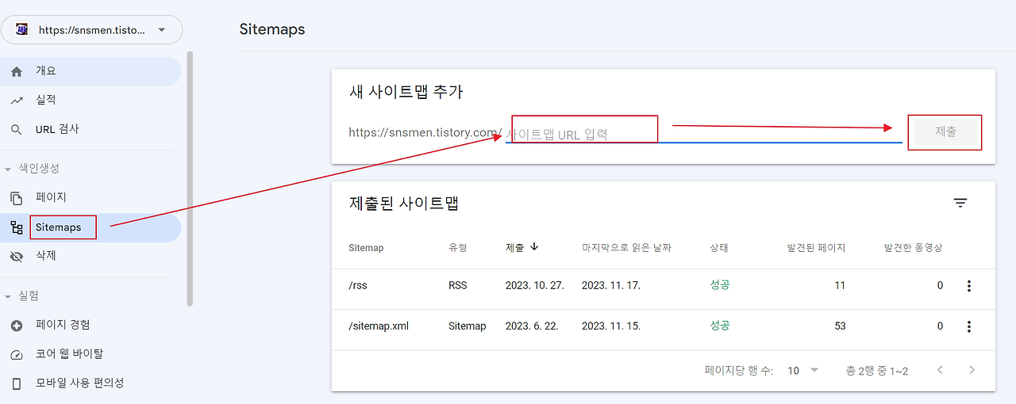
Task: Click the crossed-eye icon beside 삭제
Action: 17,257
